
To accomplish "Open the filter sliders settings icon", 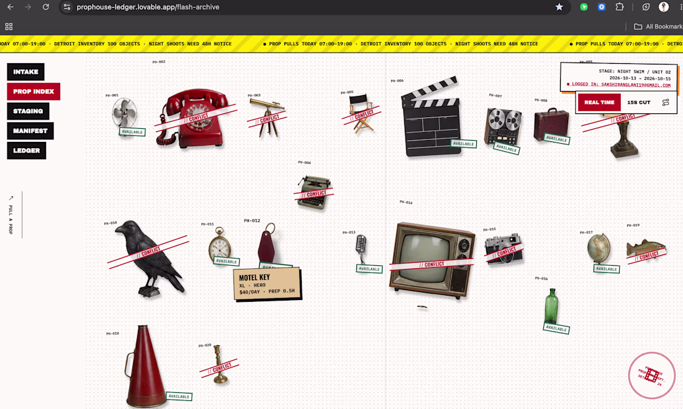I will (666, 103).
